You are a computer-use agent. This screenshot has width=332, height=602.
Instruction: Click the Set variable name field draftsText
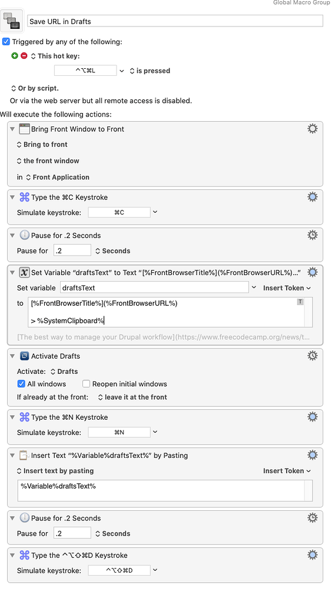pos(154,287)
